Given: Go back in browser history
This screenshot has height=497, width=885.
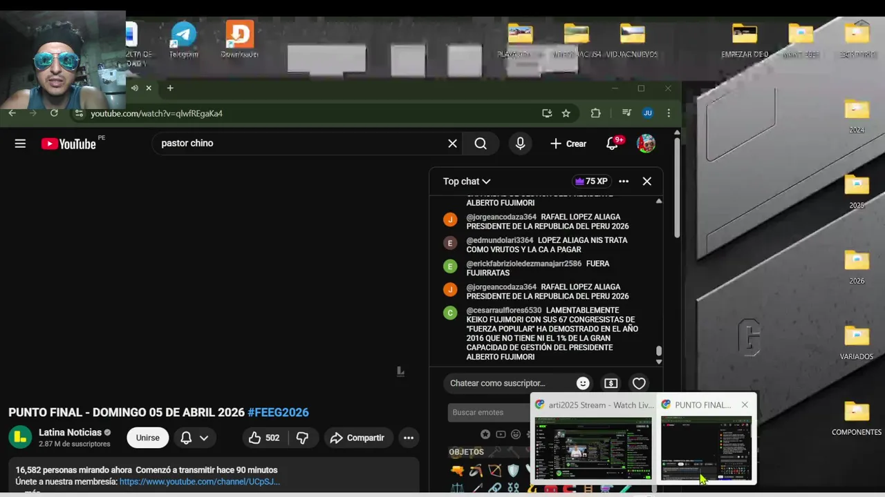Looking at the screenshot, I should pos(12,113).
